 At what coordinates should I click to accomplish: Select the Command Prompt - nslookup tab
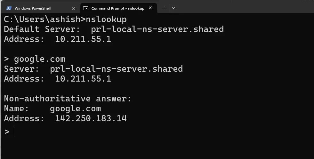[x=117, y=8]
